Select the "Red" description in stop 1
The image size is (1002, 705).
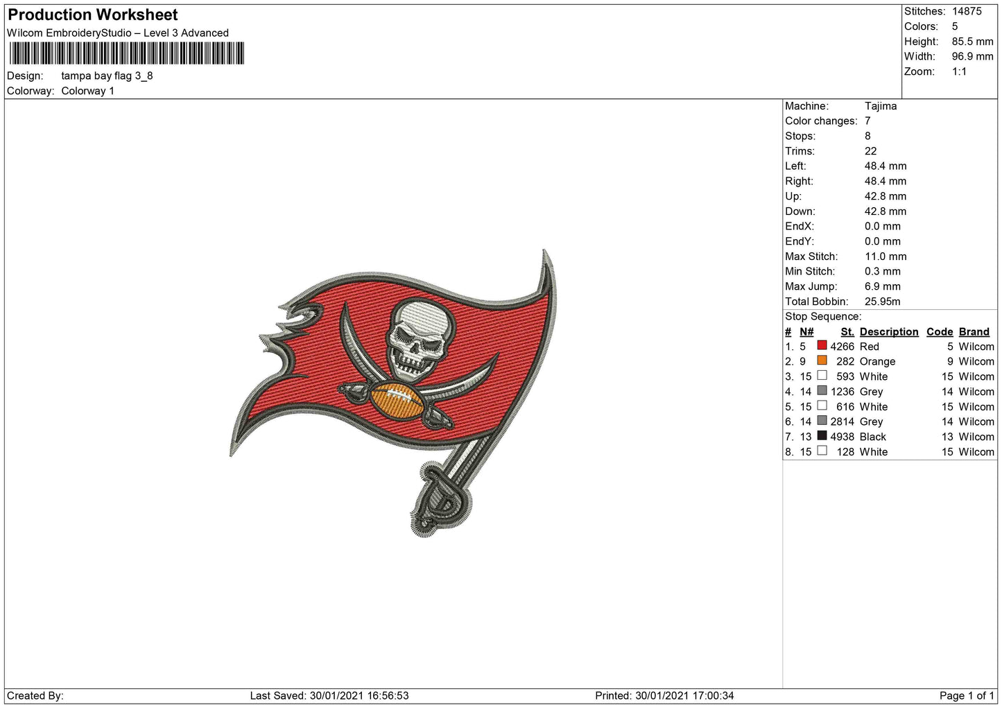[x=870, y=347]
